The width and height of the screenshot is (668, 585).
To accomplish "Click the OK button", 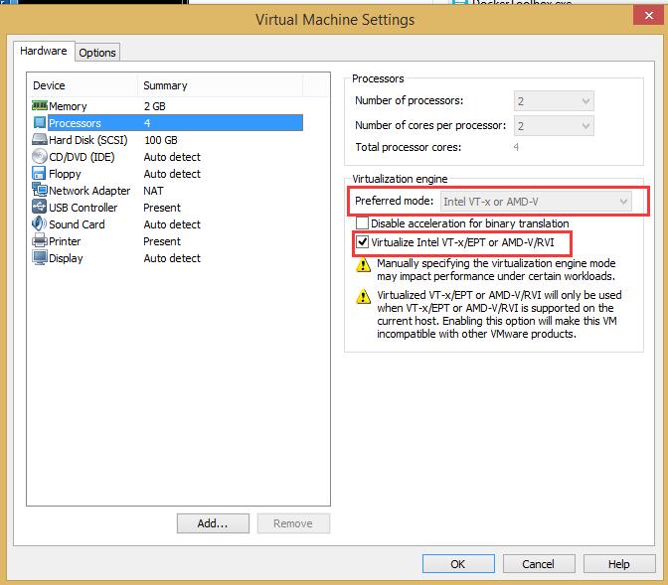I will tap(458, 564).
